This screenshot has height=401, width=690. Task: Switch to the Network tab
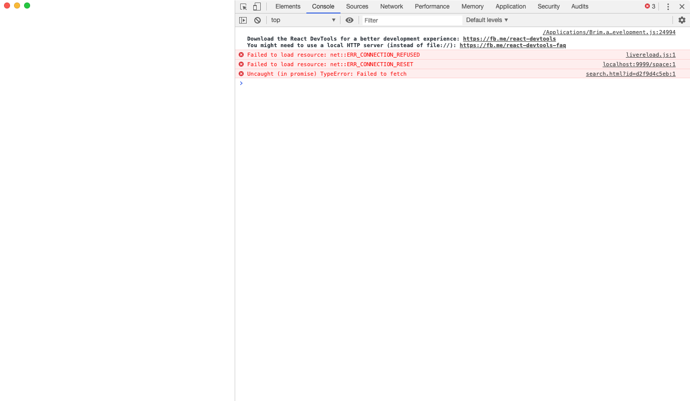[391, 7]
